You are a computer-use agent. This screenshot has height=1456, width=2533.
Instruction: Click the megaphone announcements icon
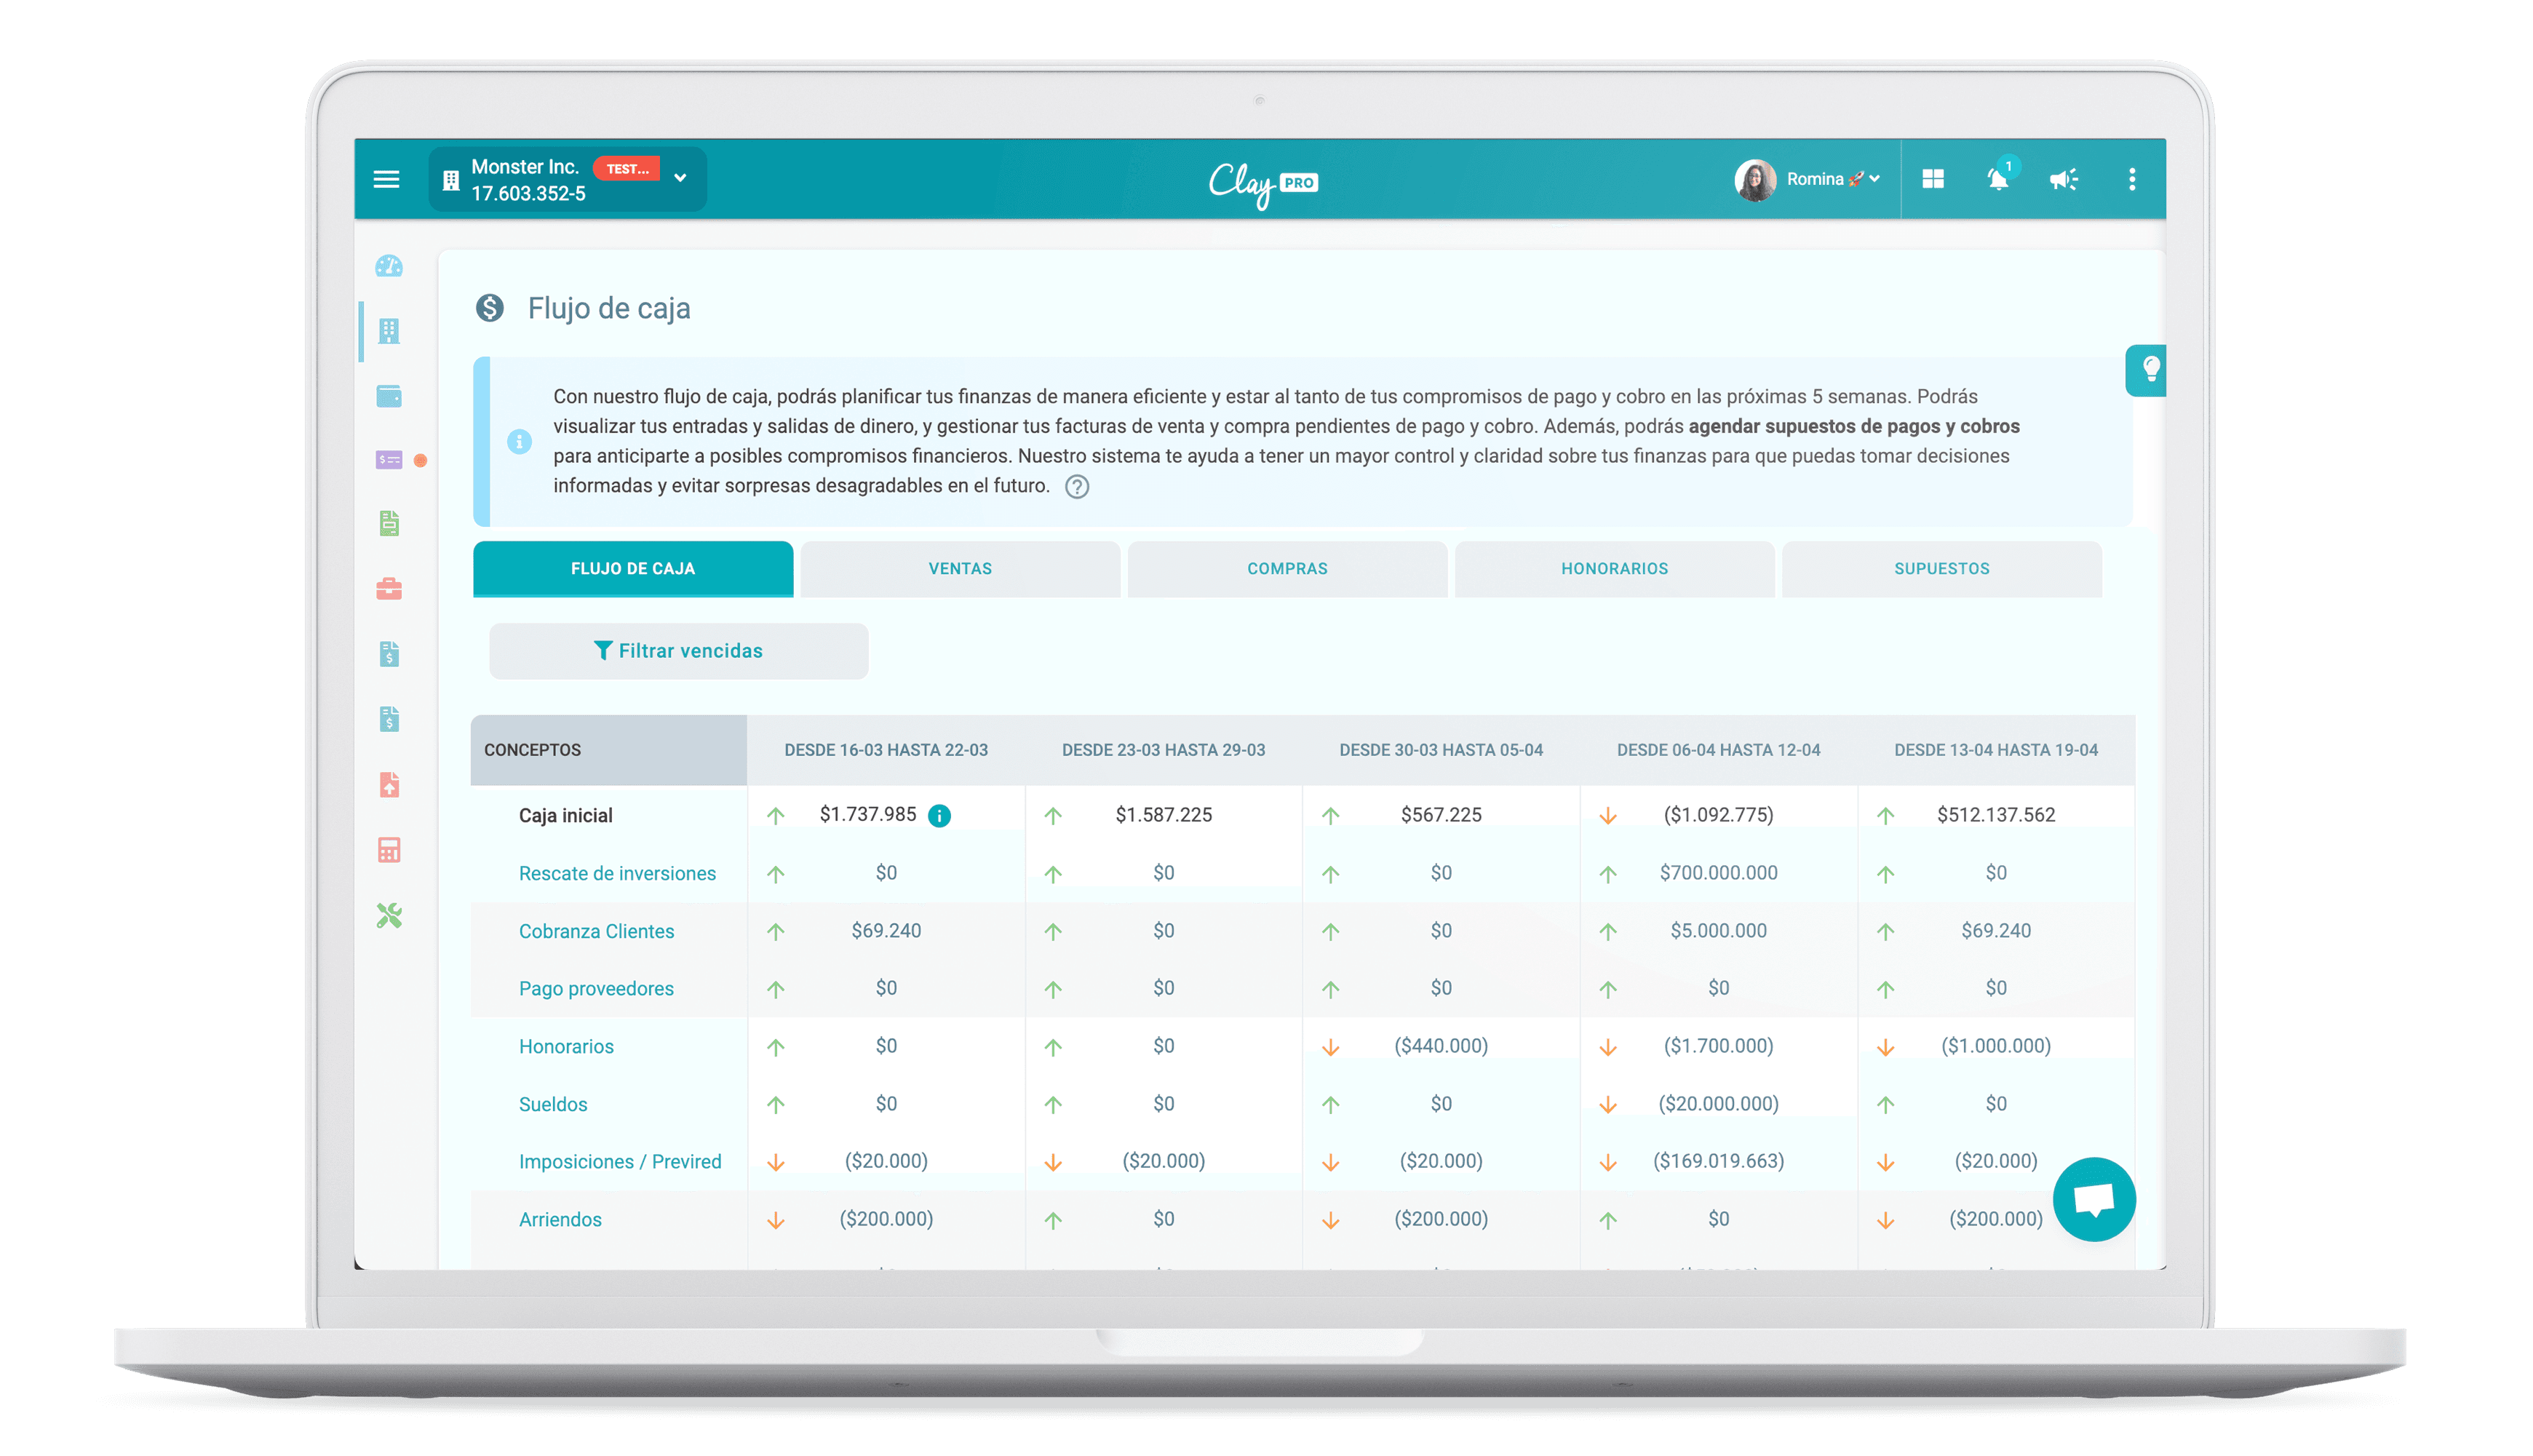(x=2063, y=180)
